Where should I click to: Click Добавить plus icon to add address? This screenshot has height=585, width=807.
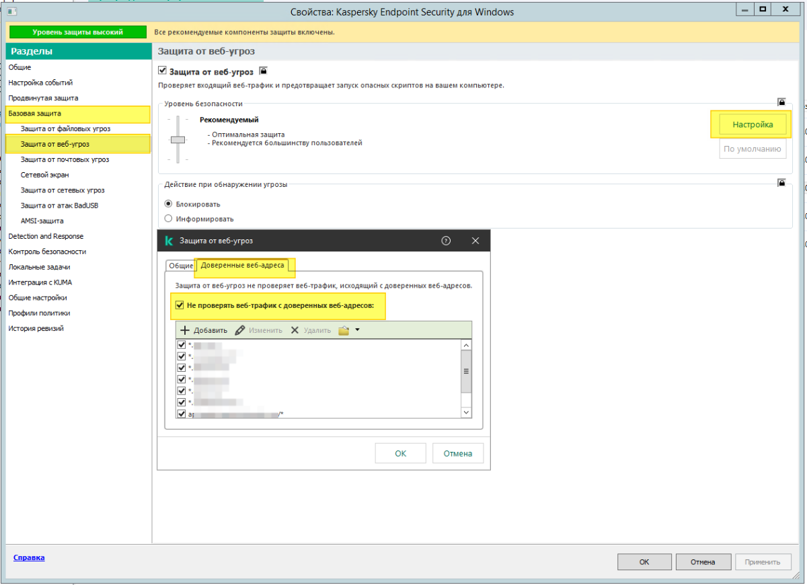pyautogui.click(x=186, y=331)
